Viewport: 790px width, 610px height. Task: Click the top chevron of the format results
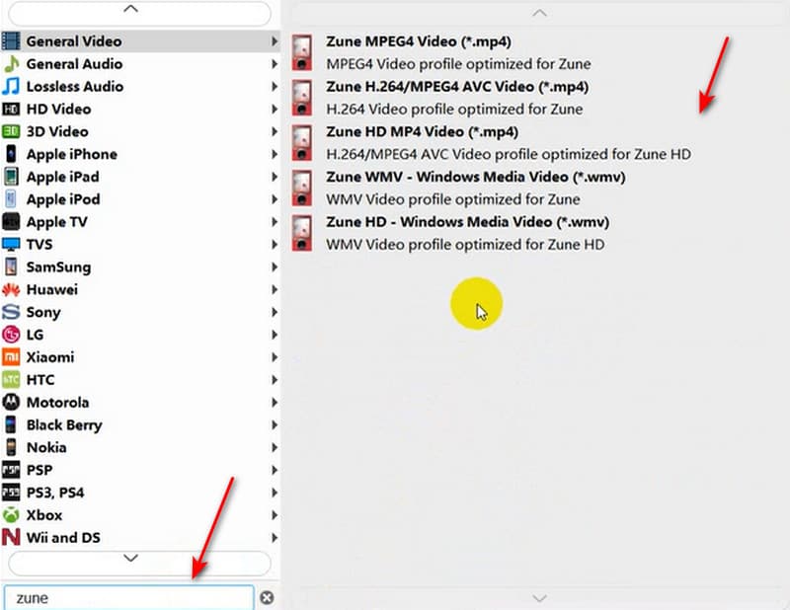539,13
